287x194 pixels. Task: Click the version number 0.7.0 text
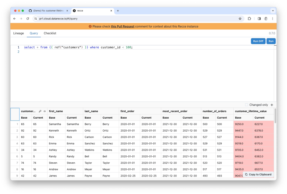click(272, 33)
